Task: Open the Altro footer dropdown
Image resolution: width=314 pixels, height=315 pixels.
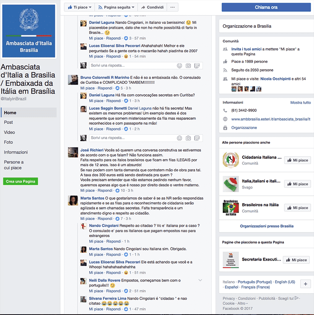Action: point(242,303)
